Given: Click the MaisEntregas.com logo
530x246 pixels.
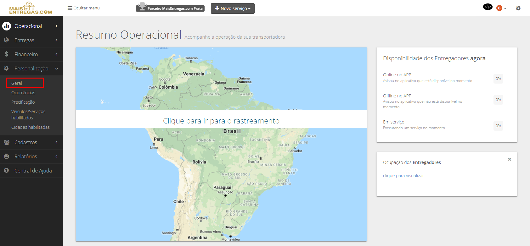Looking at the screenshot, I should click(31, 8).
